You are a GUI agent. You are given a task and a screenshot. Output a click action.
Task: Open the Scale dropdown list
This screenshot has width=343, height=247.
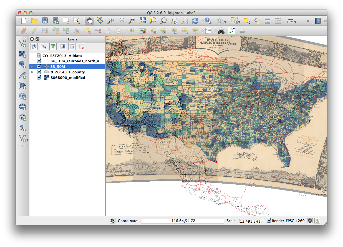click(263, 221)
